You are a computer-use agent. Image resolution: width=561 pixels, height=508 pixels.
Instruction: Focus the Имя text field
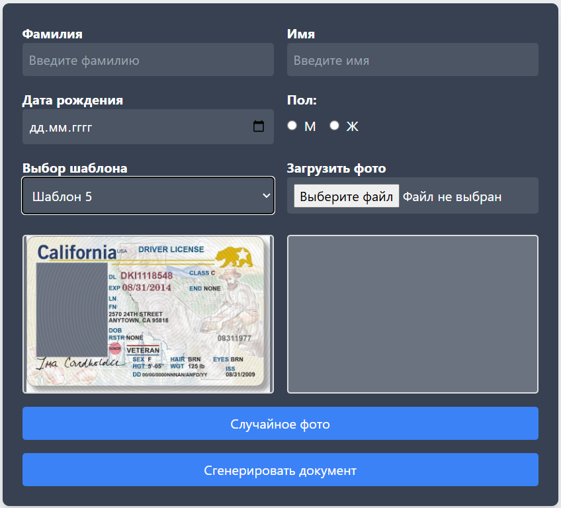click(x=413, y=60)
